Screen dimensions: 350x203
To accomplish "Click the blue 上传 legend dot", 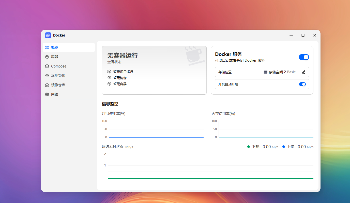I will tap(284, 147).
